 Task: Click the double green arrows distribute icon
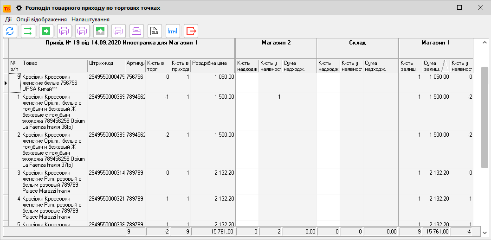point(28,31)
